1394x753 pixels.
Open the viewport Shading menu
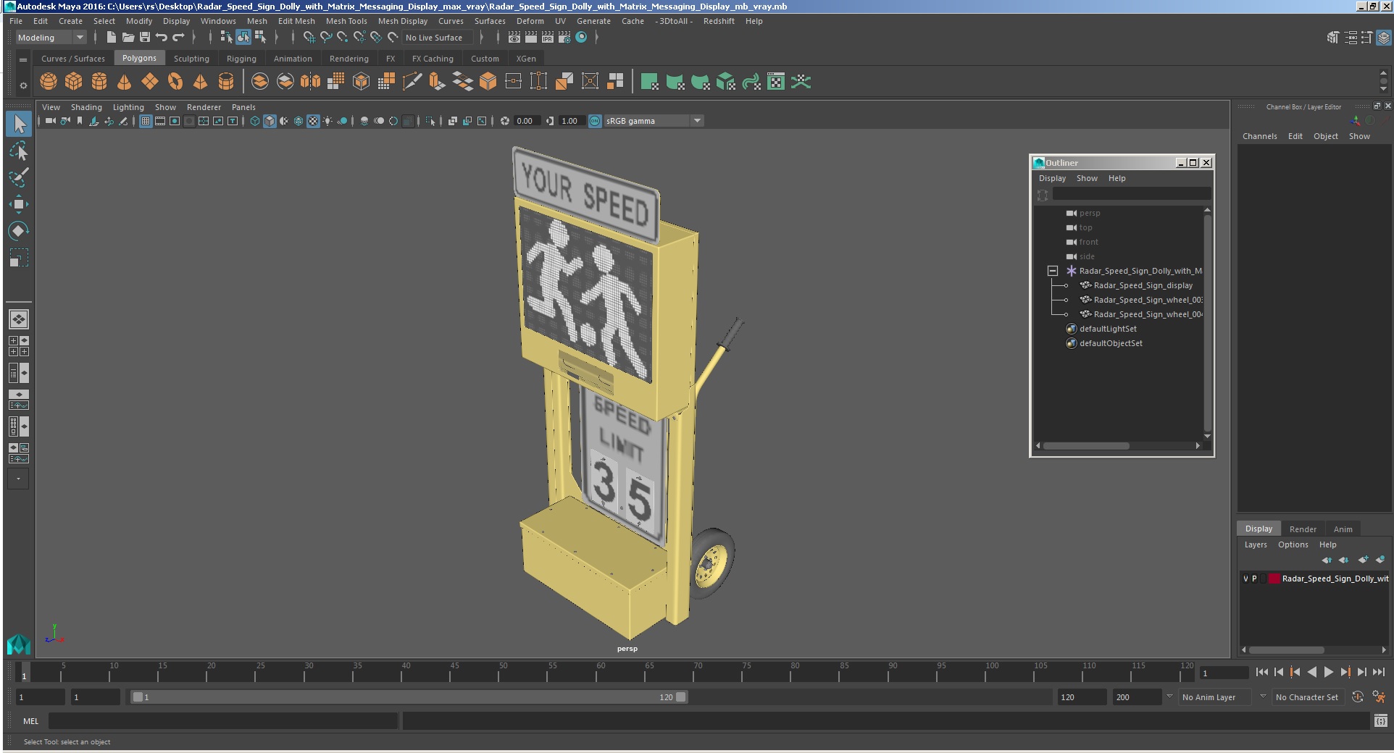pyautogui.click(x=86, y=107)
